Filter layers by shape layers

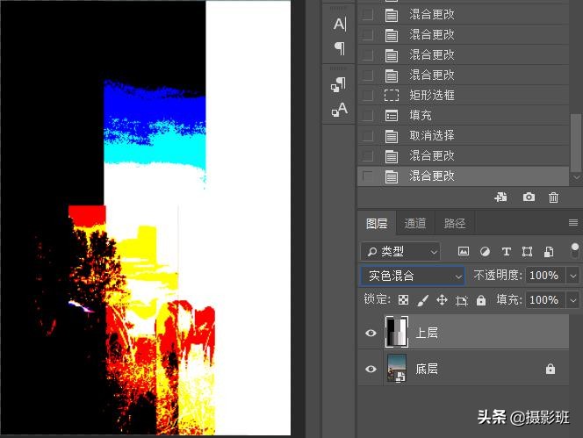point(527,251)
